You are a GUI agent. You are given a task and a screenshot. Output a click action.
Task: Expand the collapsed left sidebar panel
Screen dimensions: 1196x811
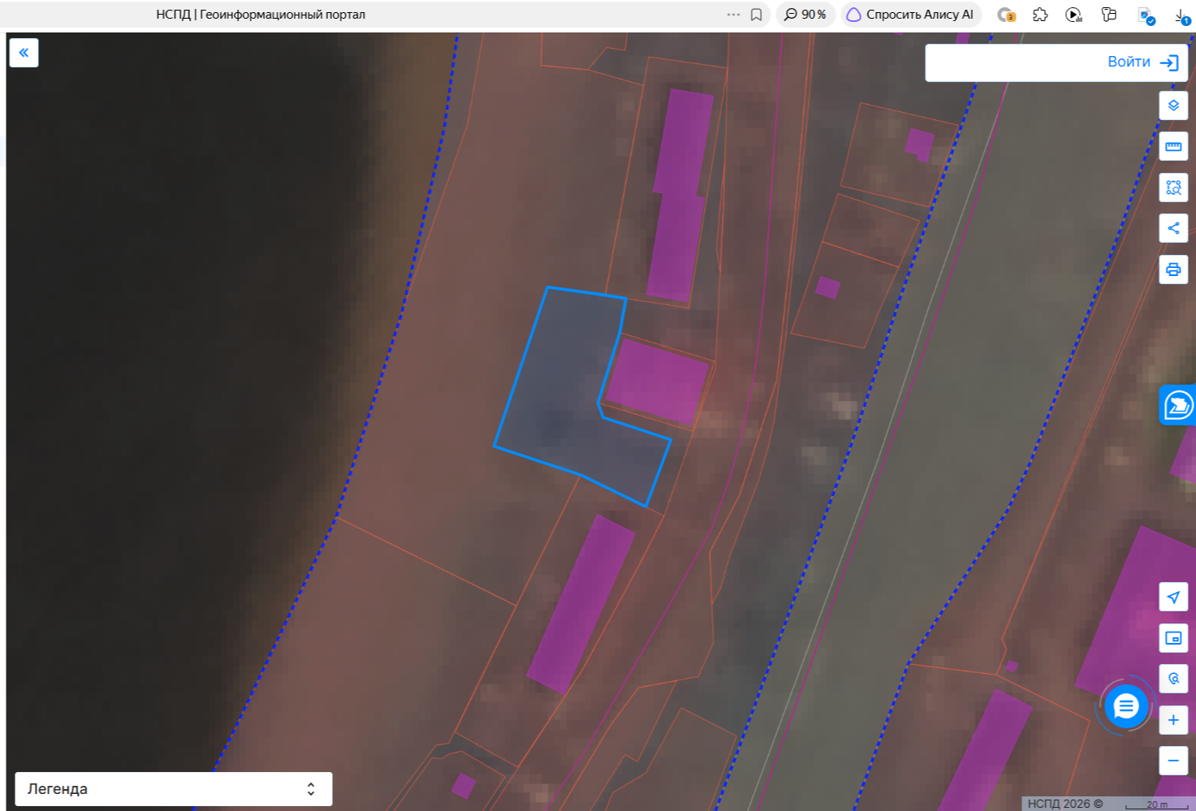24,53
